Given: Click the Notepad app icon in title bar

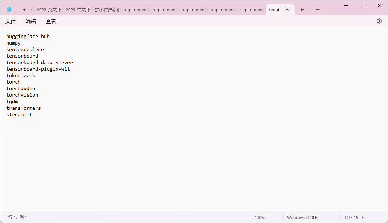Looking at the screenshot, I should coord(9,9).
